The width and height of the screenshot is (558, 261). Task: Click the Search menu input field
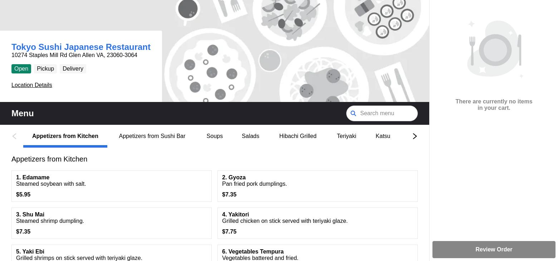(x=382, y=113)
